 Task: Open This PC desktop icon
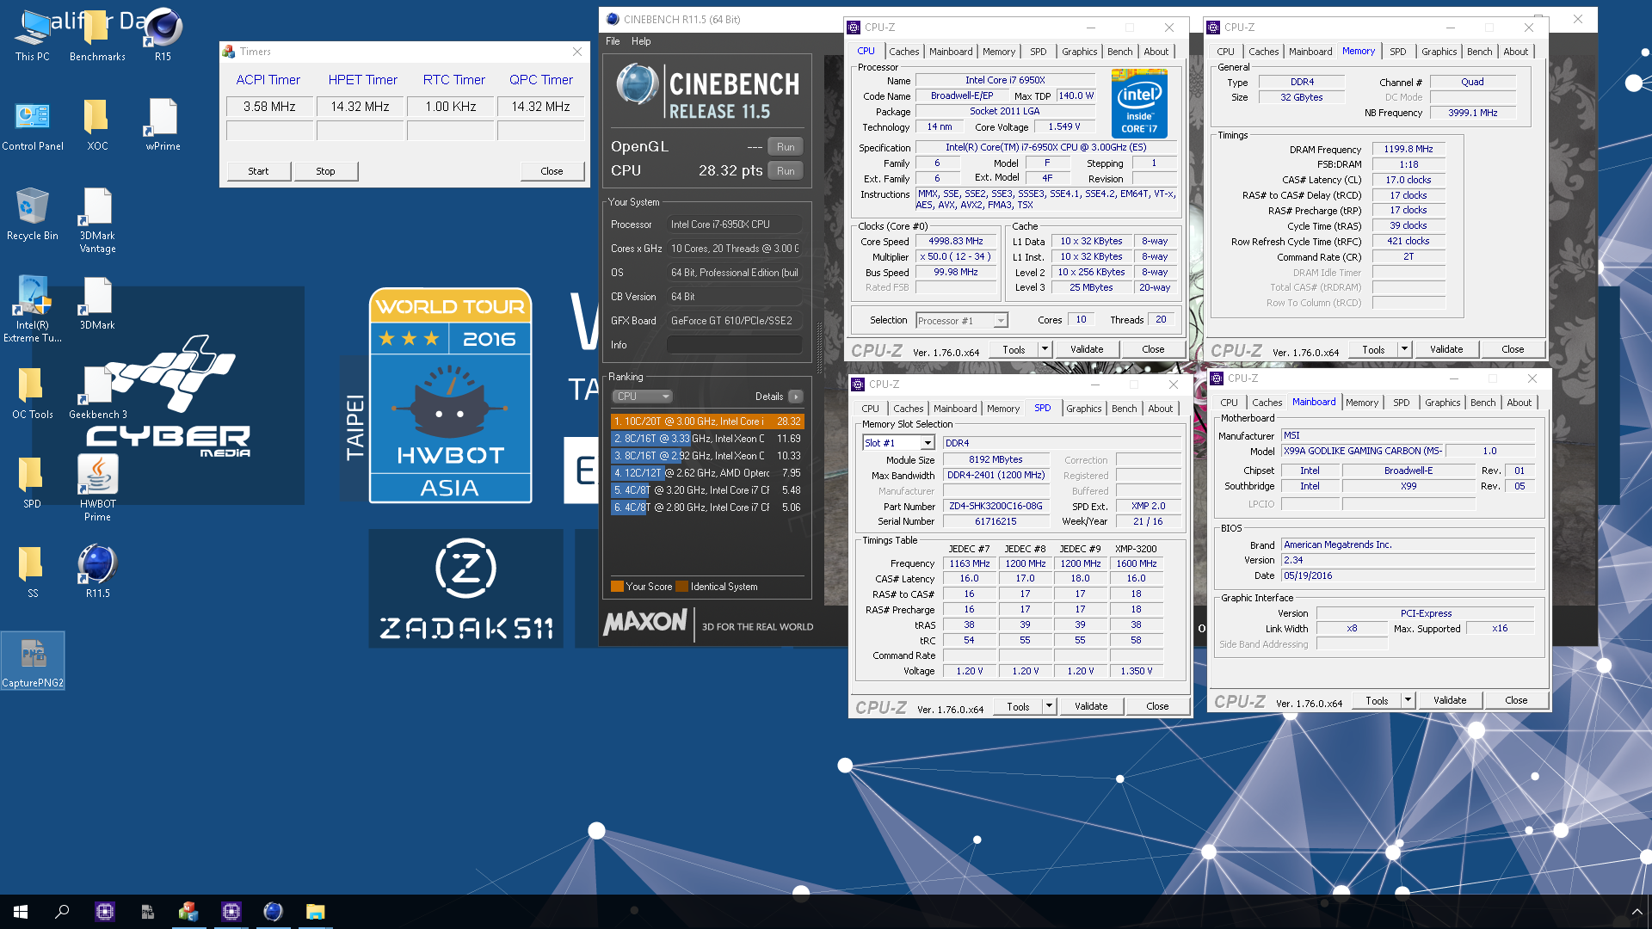click(x=33, y=35)
